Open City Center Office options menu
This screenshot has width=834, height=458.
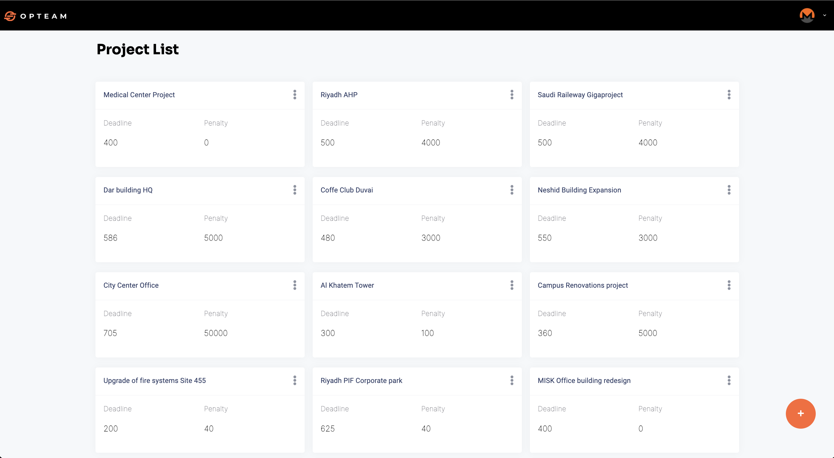pyautogui.click(x=295, y=285)
